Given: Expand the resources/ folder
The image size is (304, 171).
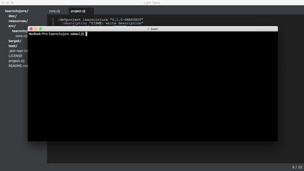Looking at the screenshot, I should click(18, 21).
